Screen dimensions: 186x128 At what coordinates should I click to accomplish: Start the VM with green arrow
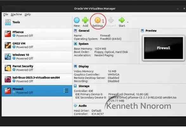tap(122, 20)
